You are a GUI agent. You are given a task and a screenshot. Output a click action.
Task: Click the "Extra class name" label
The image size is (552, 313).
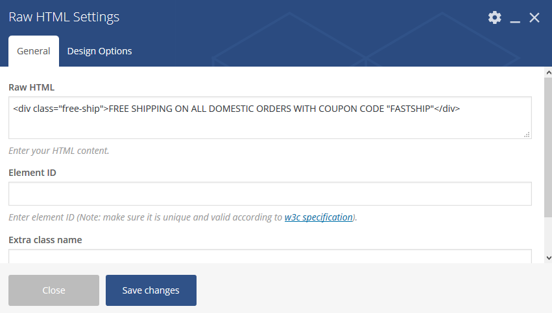[45, 240]
